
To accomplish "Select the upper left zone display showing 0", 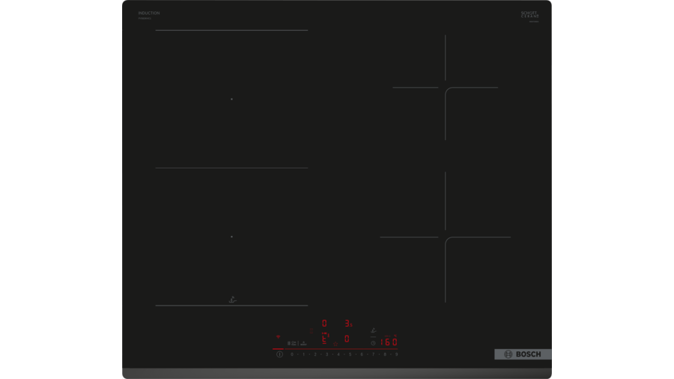I will [x=324, y=324].
